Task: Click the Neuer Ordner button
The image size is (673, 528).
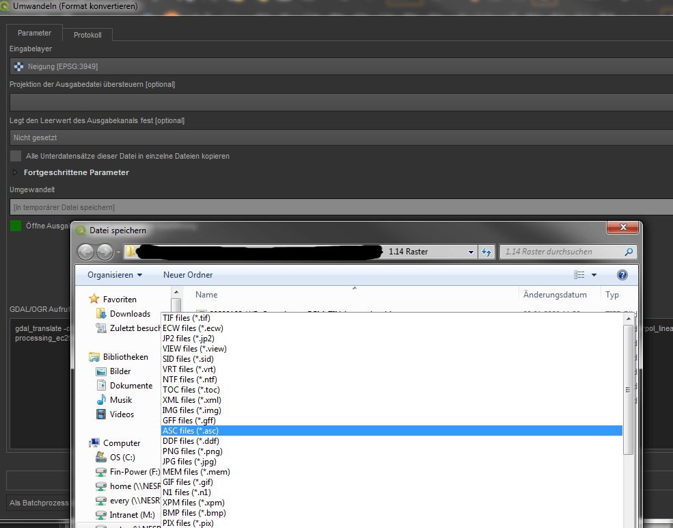Action: pos(188,275)
